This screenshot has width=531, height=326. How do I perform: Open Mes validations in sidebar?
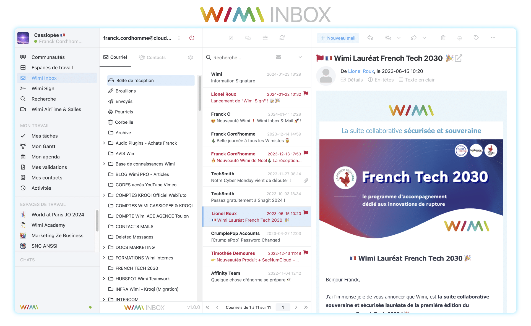coord(57,167)
